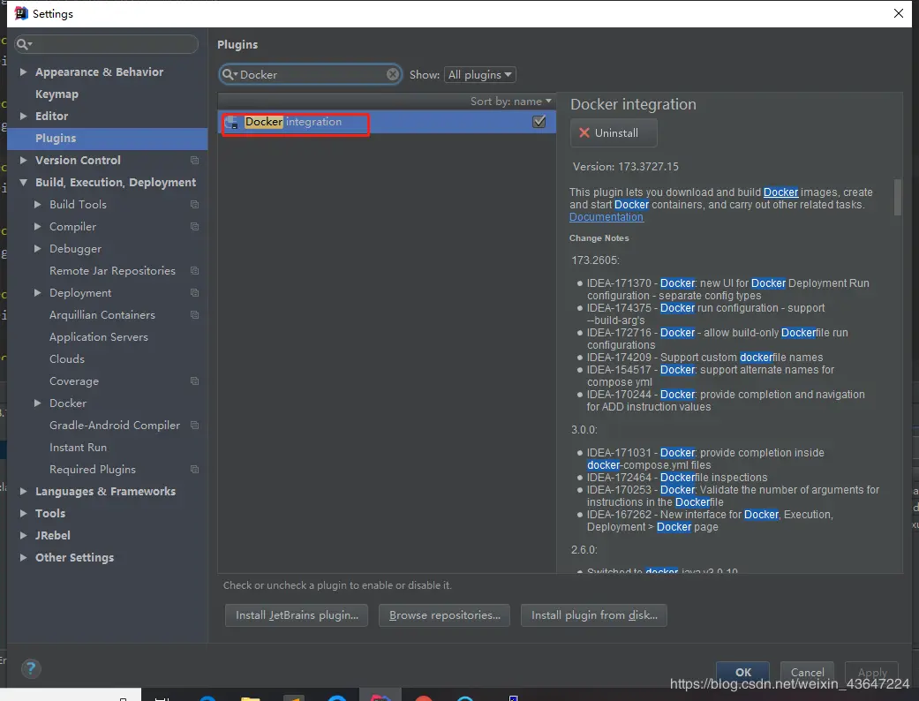The height and width of the screenshot is (701, 919).
Task: Click the plugin description scrollbar
Action: [897, 197]
